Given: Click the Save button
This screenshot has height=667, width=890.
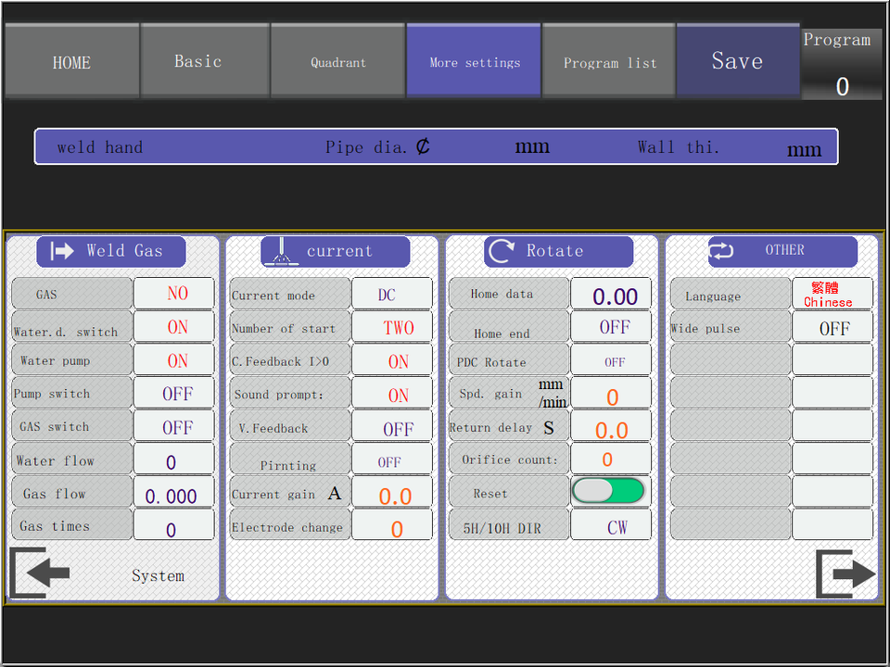Looking at the screenshot, I should pos(738,60).
